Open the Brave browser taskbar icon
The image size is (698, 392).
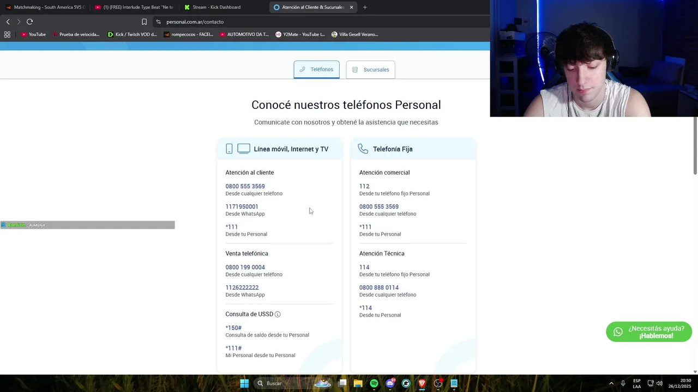tap(422, 383)
